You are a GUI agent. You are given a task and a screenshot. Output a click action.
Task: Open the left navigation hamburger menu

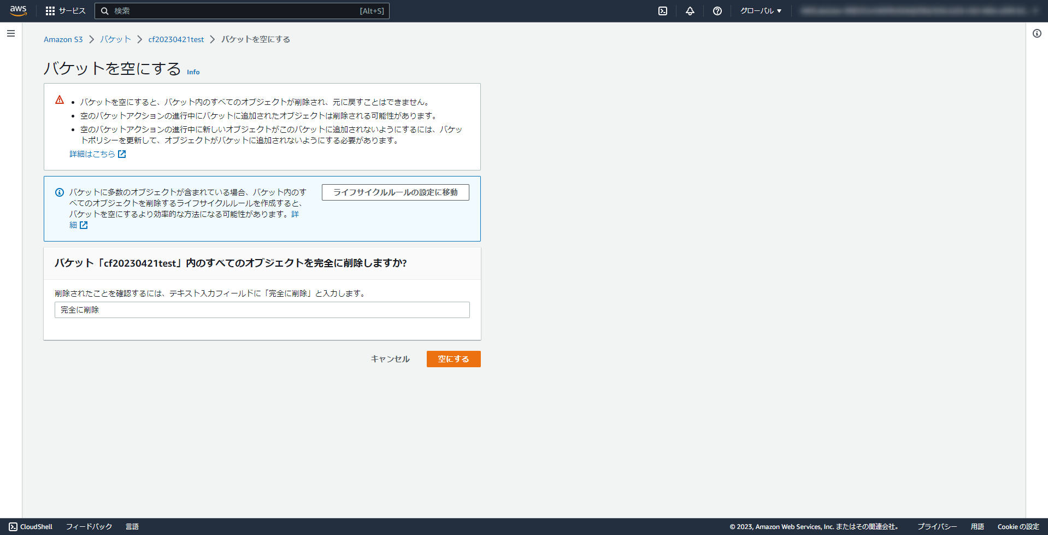tap(10, 33)
